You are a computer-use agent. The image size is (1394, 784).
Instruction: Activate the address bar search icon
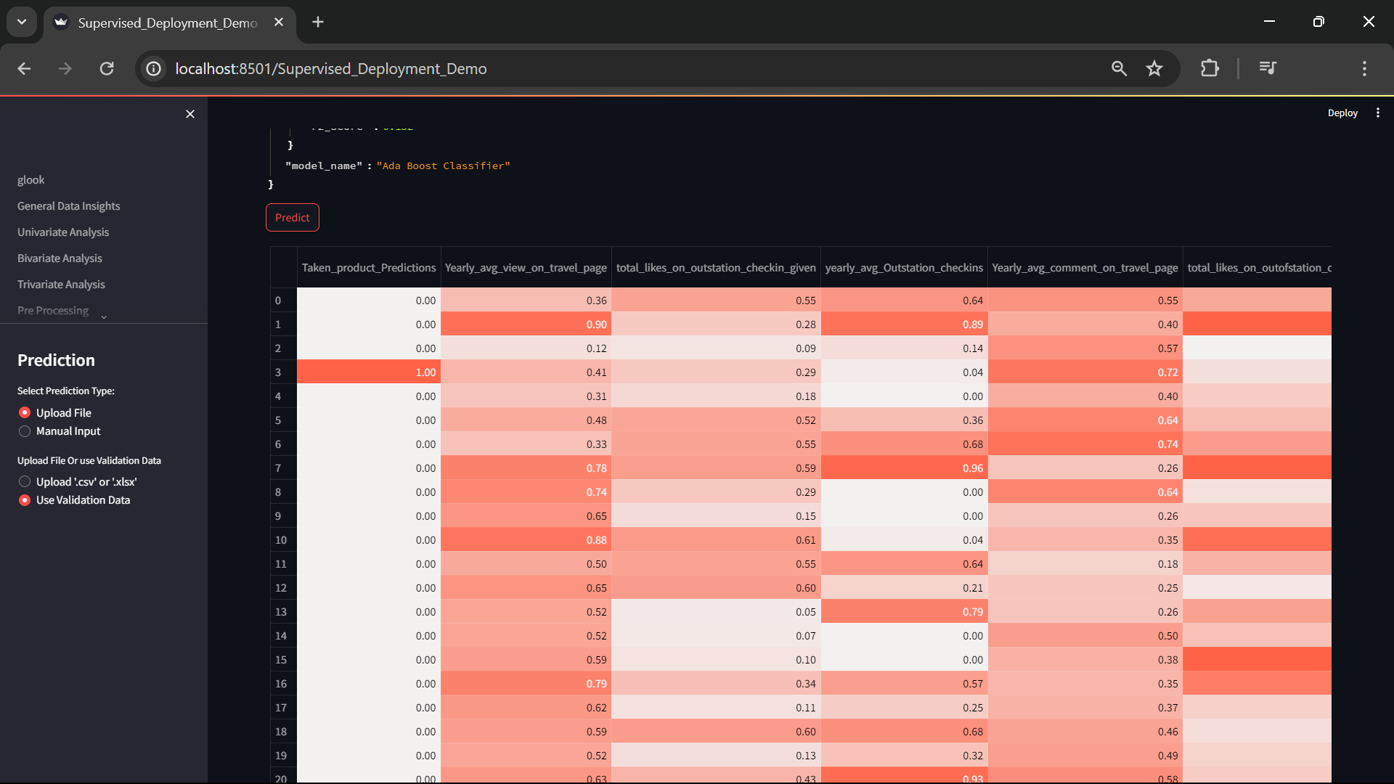(x=1119, y=68)
